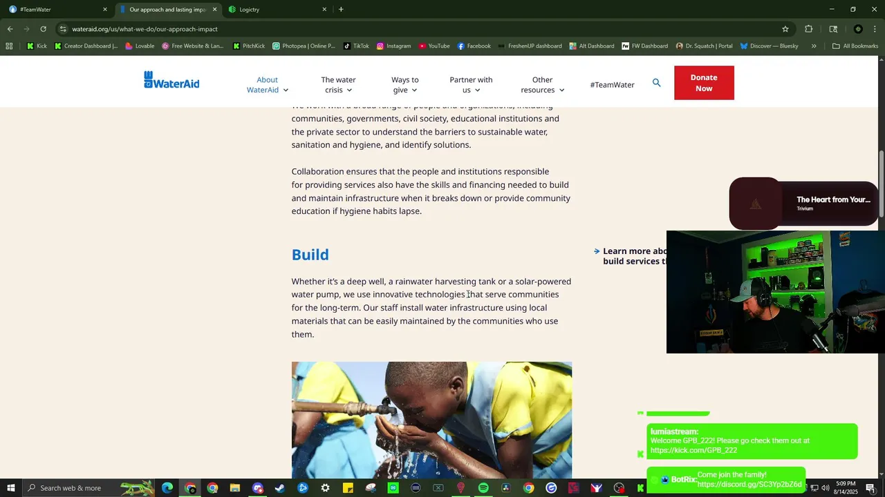Click the taskbar clock showing 5:09 PM

(x=845, y=488)
